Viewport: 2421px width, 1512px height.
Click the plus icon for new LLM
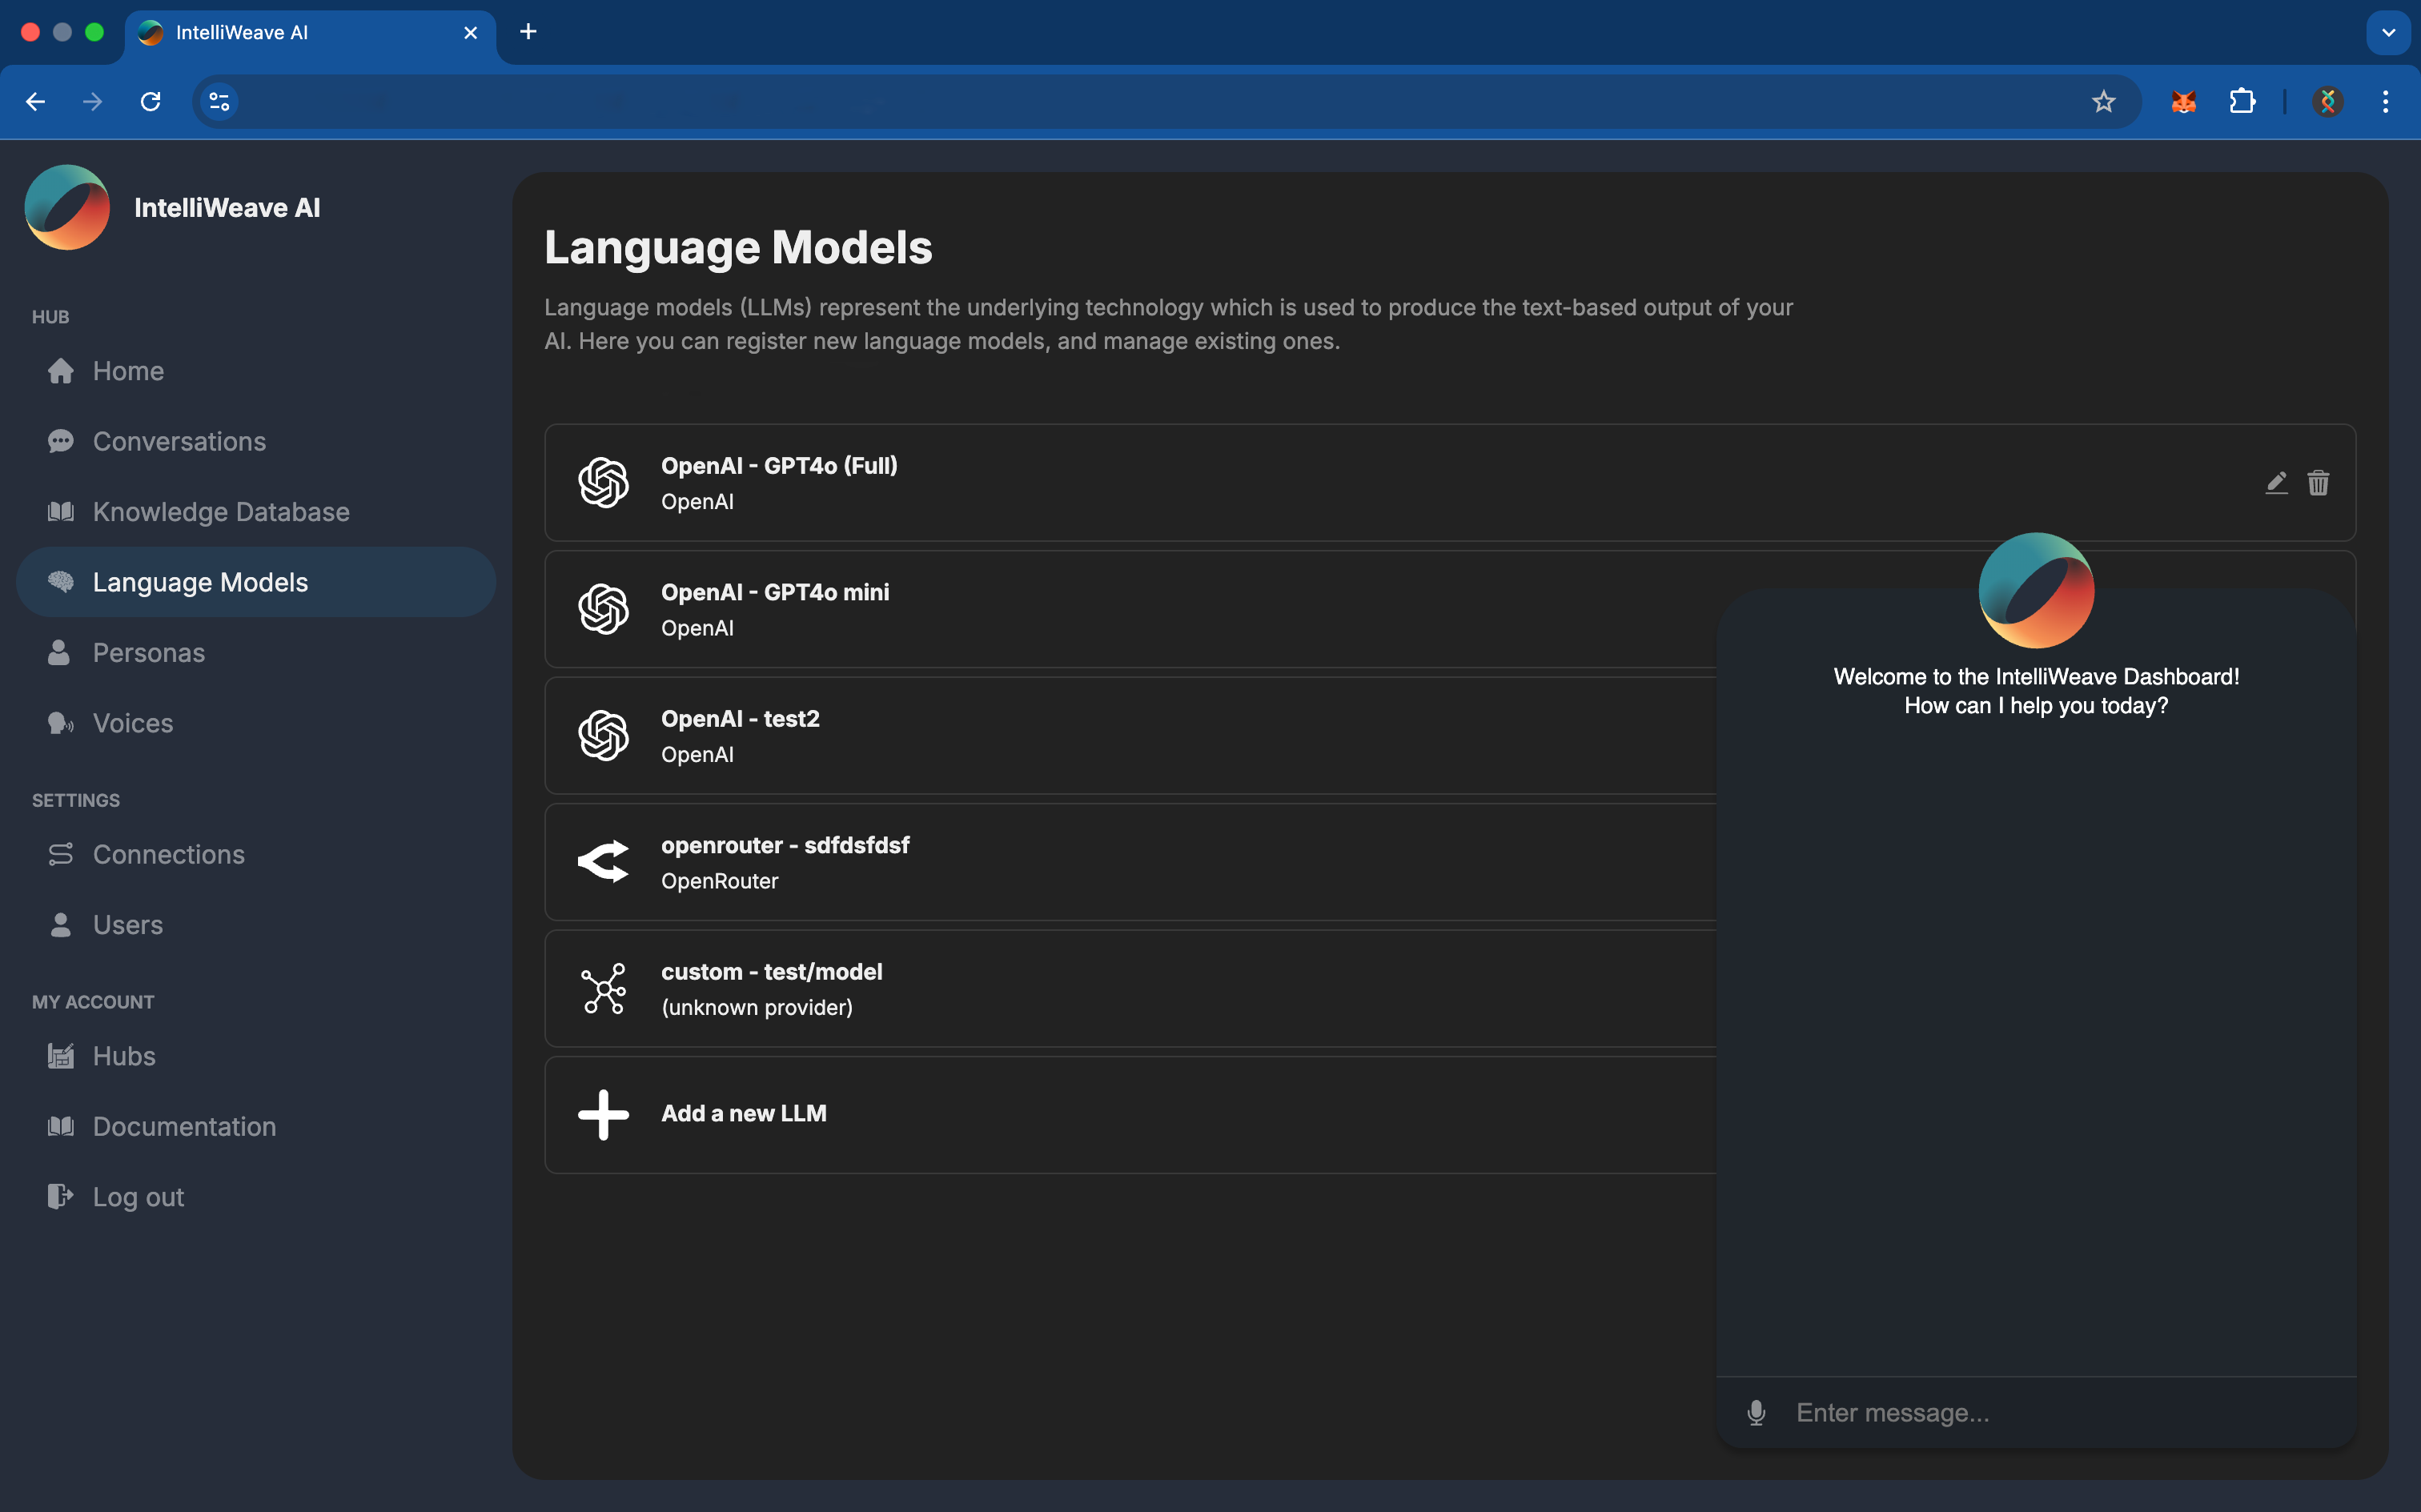[x=604, y=1115]
